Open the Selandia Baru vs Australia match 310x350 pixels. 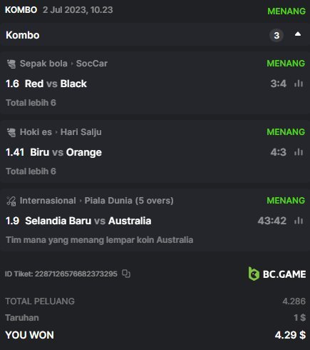[88, 221]
